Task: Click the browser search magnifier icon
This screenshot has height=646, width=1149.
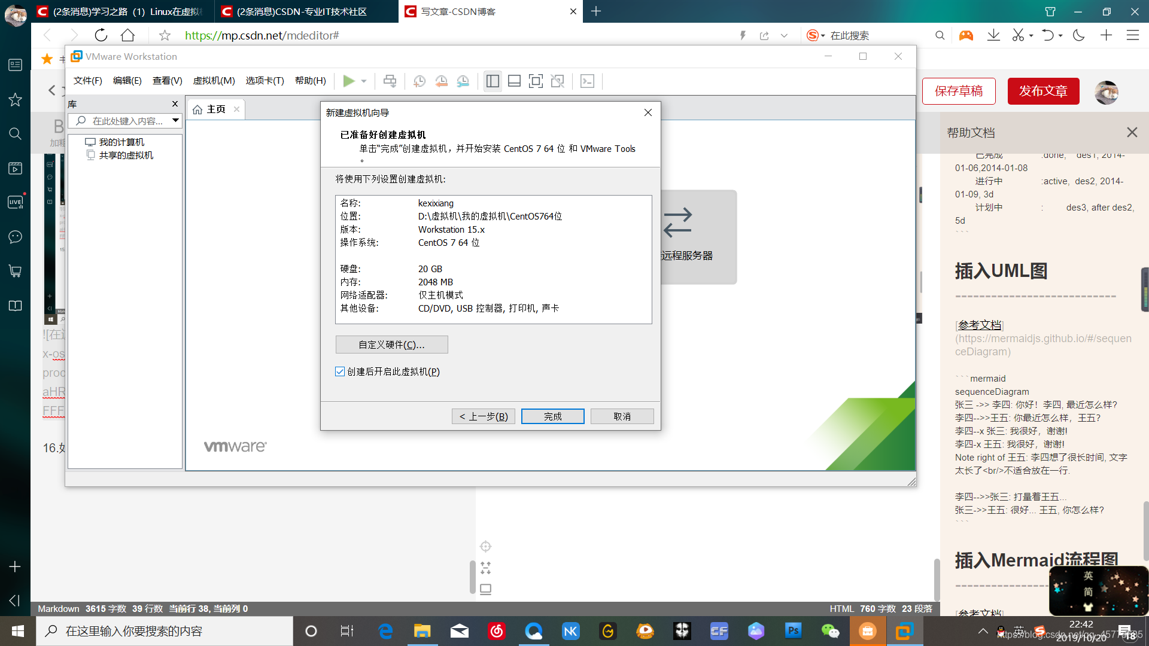Action: 940,35
